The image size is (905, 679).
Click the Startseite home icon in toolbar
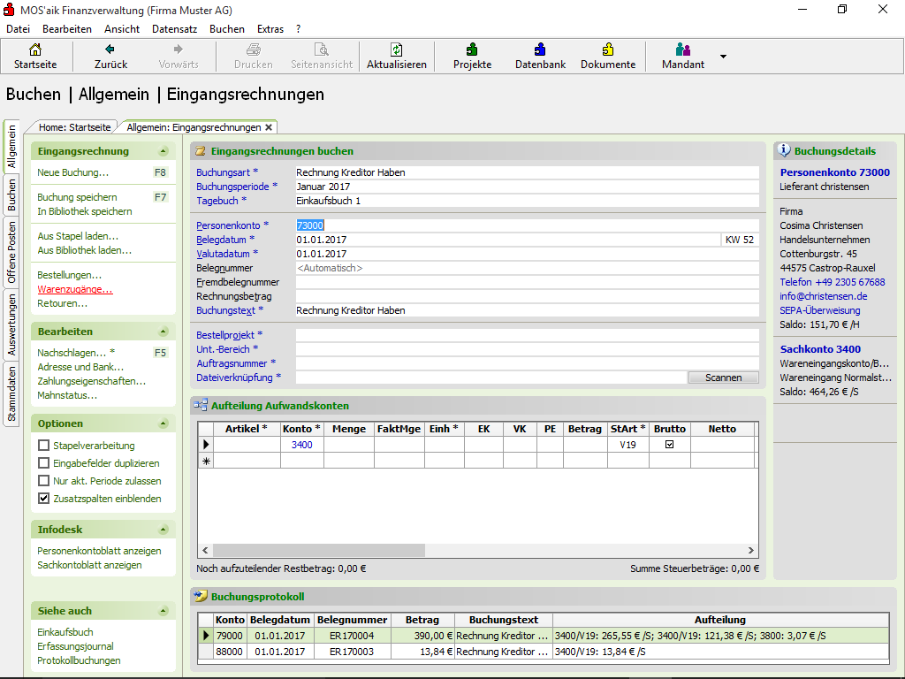pyautogui.click(x=35, y=50)
